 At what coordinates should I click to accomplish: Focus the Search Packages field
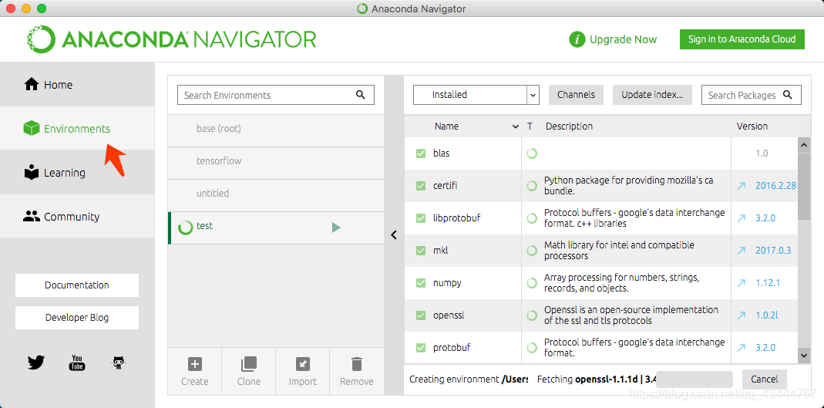(x=752, y=95)
